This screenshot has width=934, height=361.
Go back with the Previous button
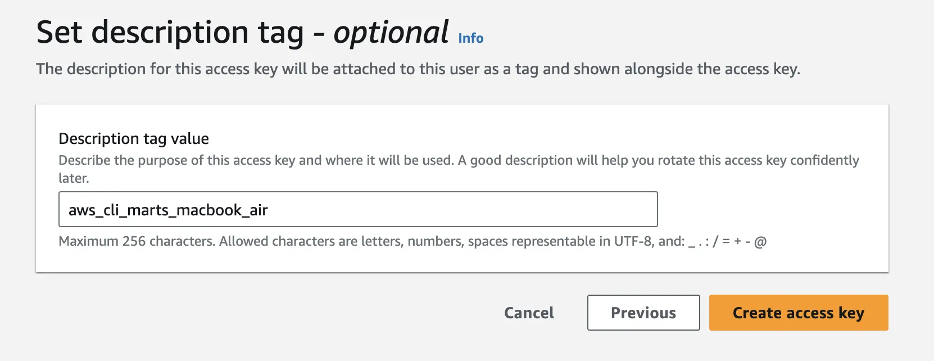[x=643, y=313]
